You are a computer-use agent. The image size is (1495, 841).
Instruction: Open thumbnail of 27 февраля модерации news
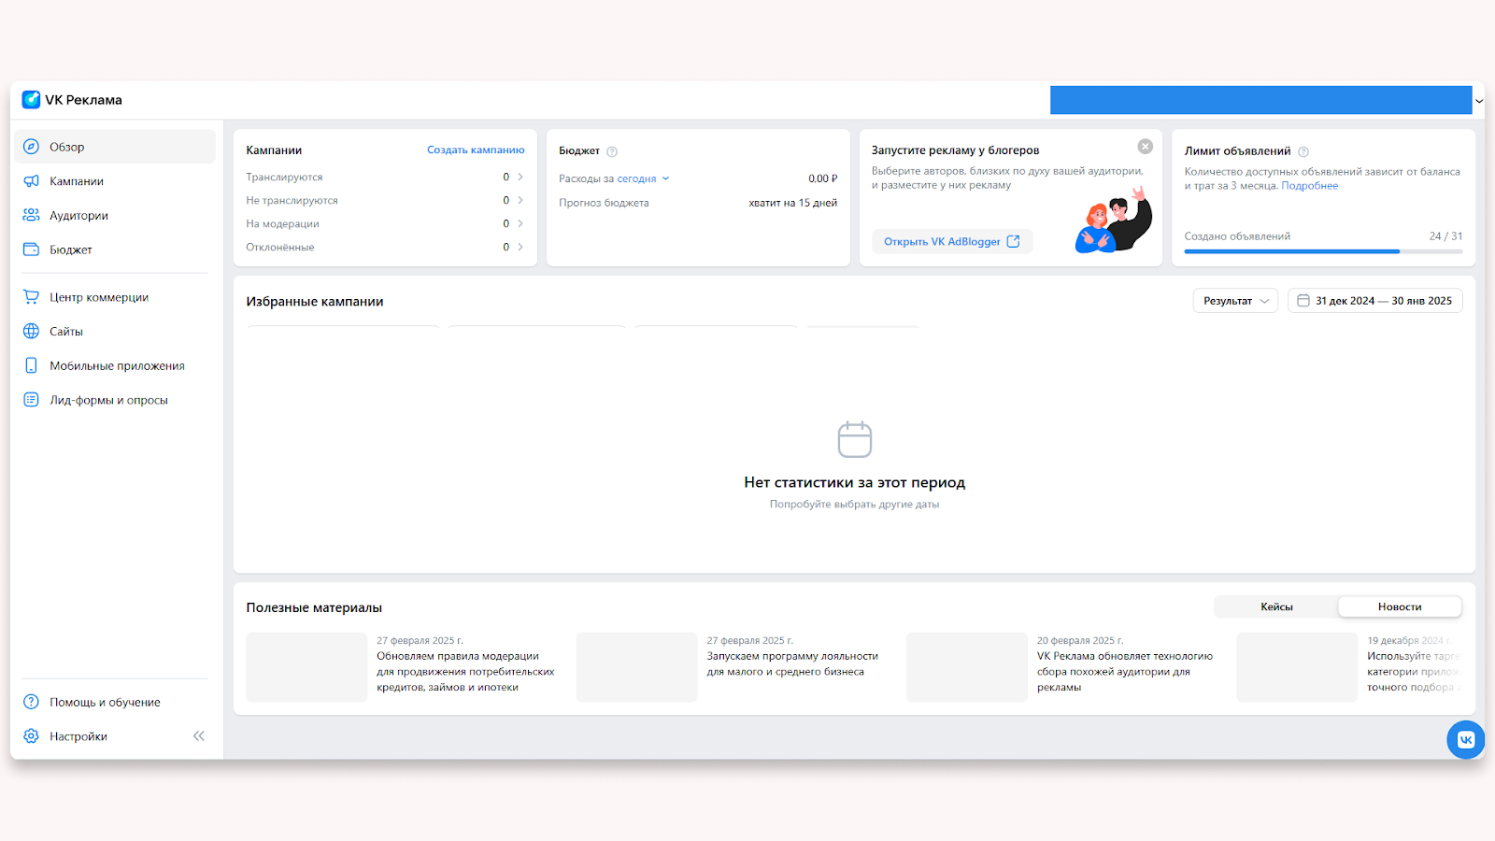tap(306, 667)
